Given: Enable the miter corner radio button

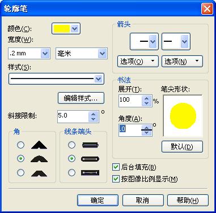Looking at the screenshot, I should coord(20,145).
